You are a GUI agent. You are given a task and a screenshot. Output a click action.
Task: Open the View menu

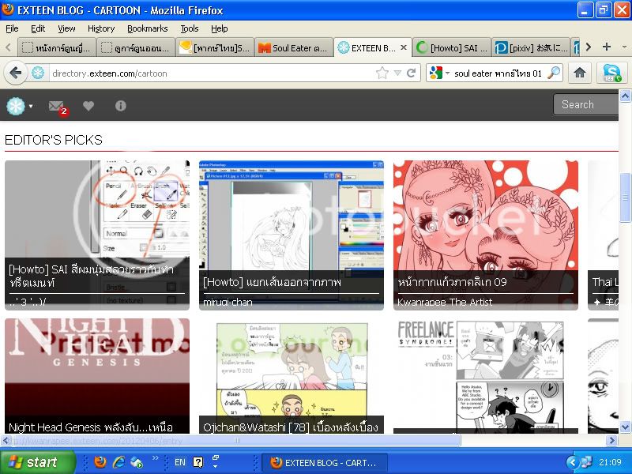tap(66, 28)
